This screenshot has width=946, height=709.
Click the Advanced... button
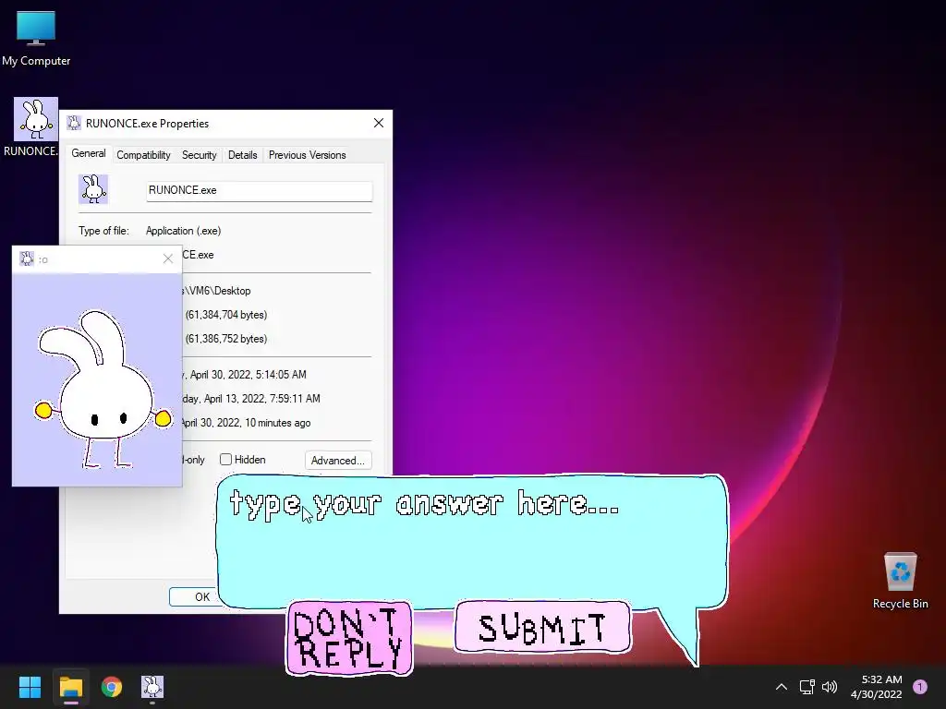(x=338, y=460)
